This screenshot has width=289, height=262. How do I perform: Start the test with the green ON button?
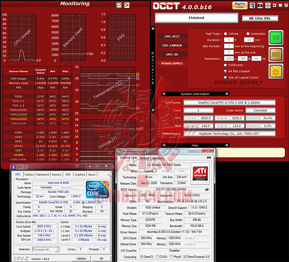(x=276, y=38)
